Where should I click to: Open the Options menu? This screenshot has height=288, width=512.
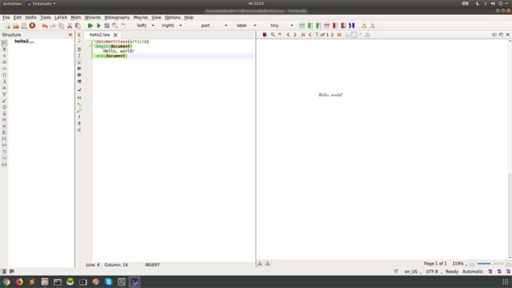(173, 17)
